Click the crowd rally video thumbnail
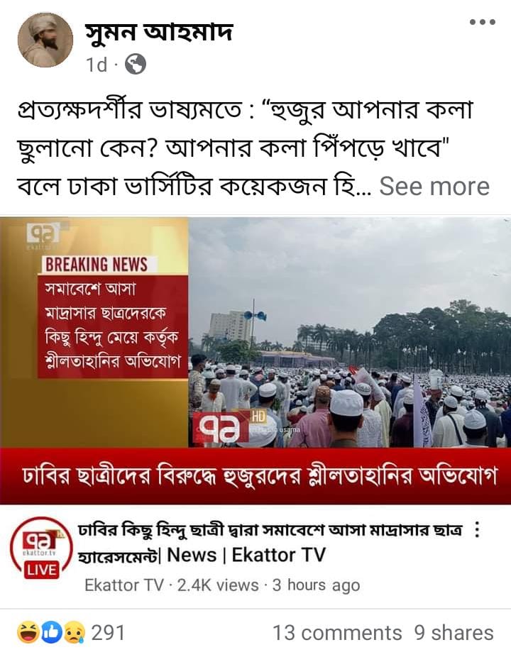Image resolution: width=511 pixels, height=657 pixels. coord(350,332)
